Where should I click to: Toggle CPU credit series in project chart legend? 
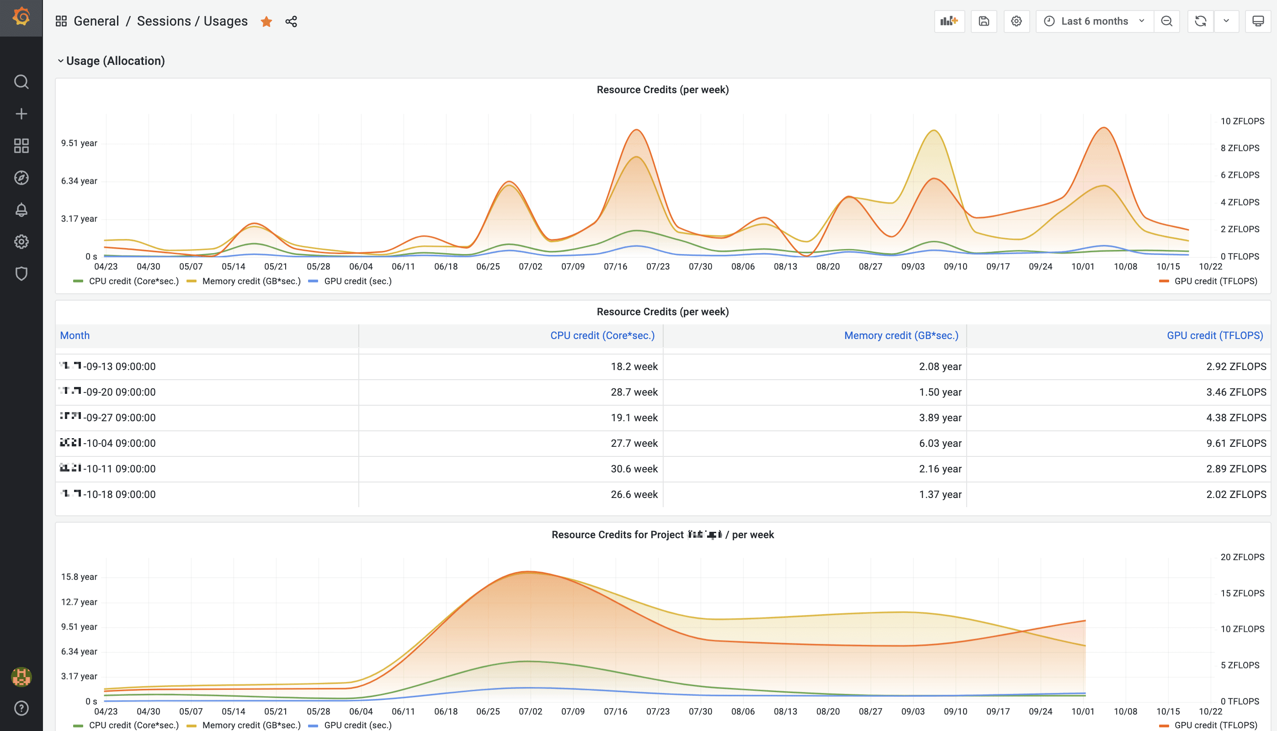pos(133,725)
